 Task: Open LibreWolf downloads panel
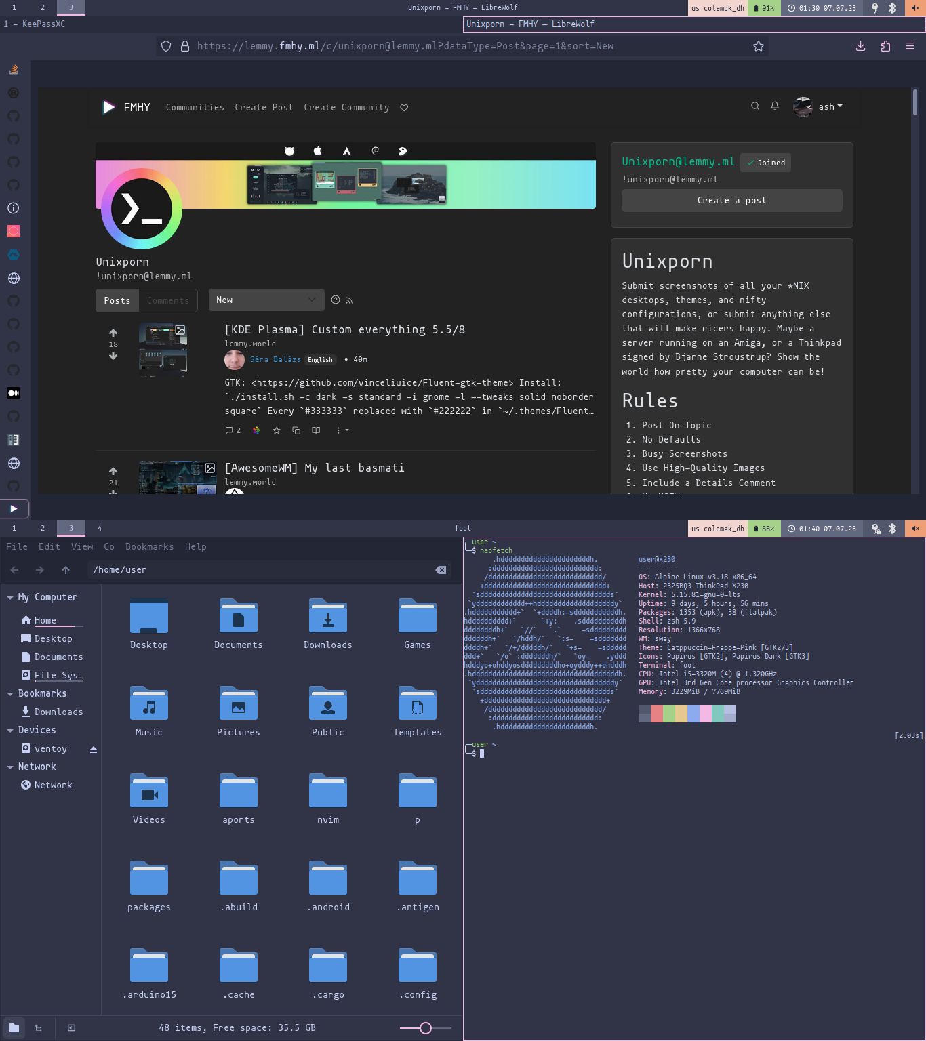coord(860,46)
